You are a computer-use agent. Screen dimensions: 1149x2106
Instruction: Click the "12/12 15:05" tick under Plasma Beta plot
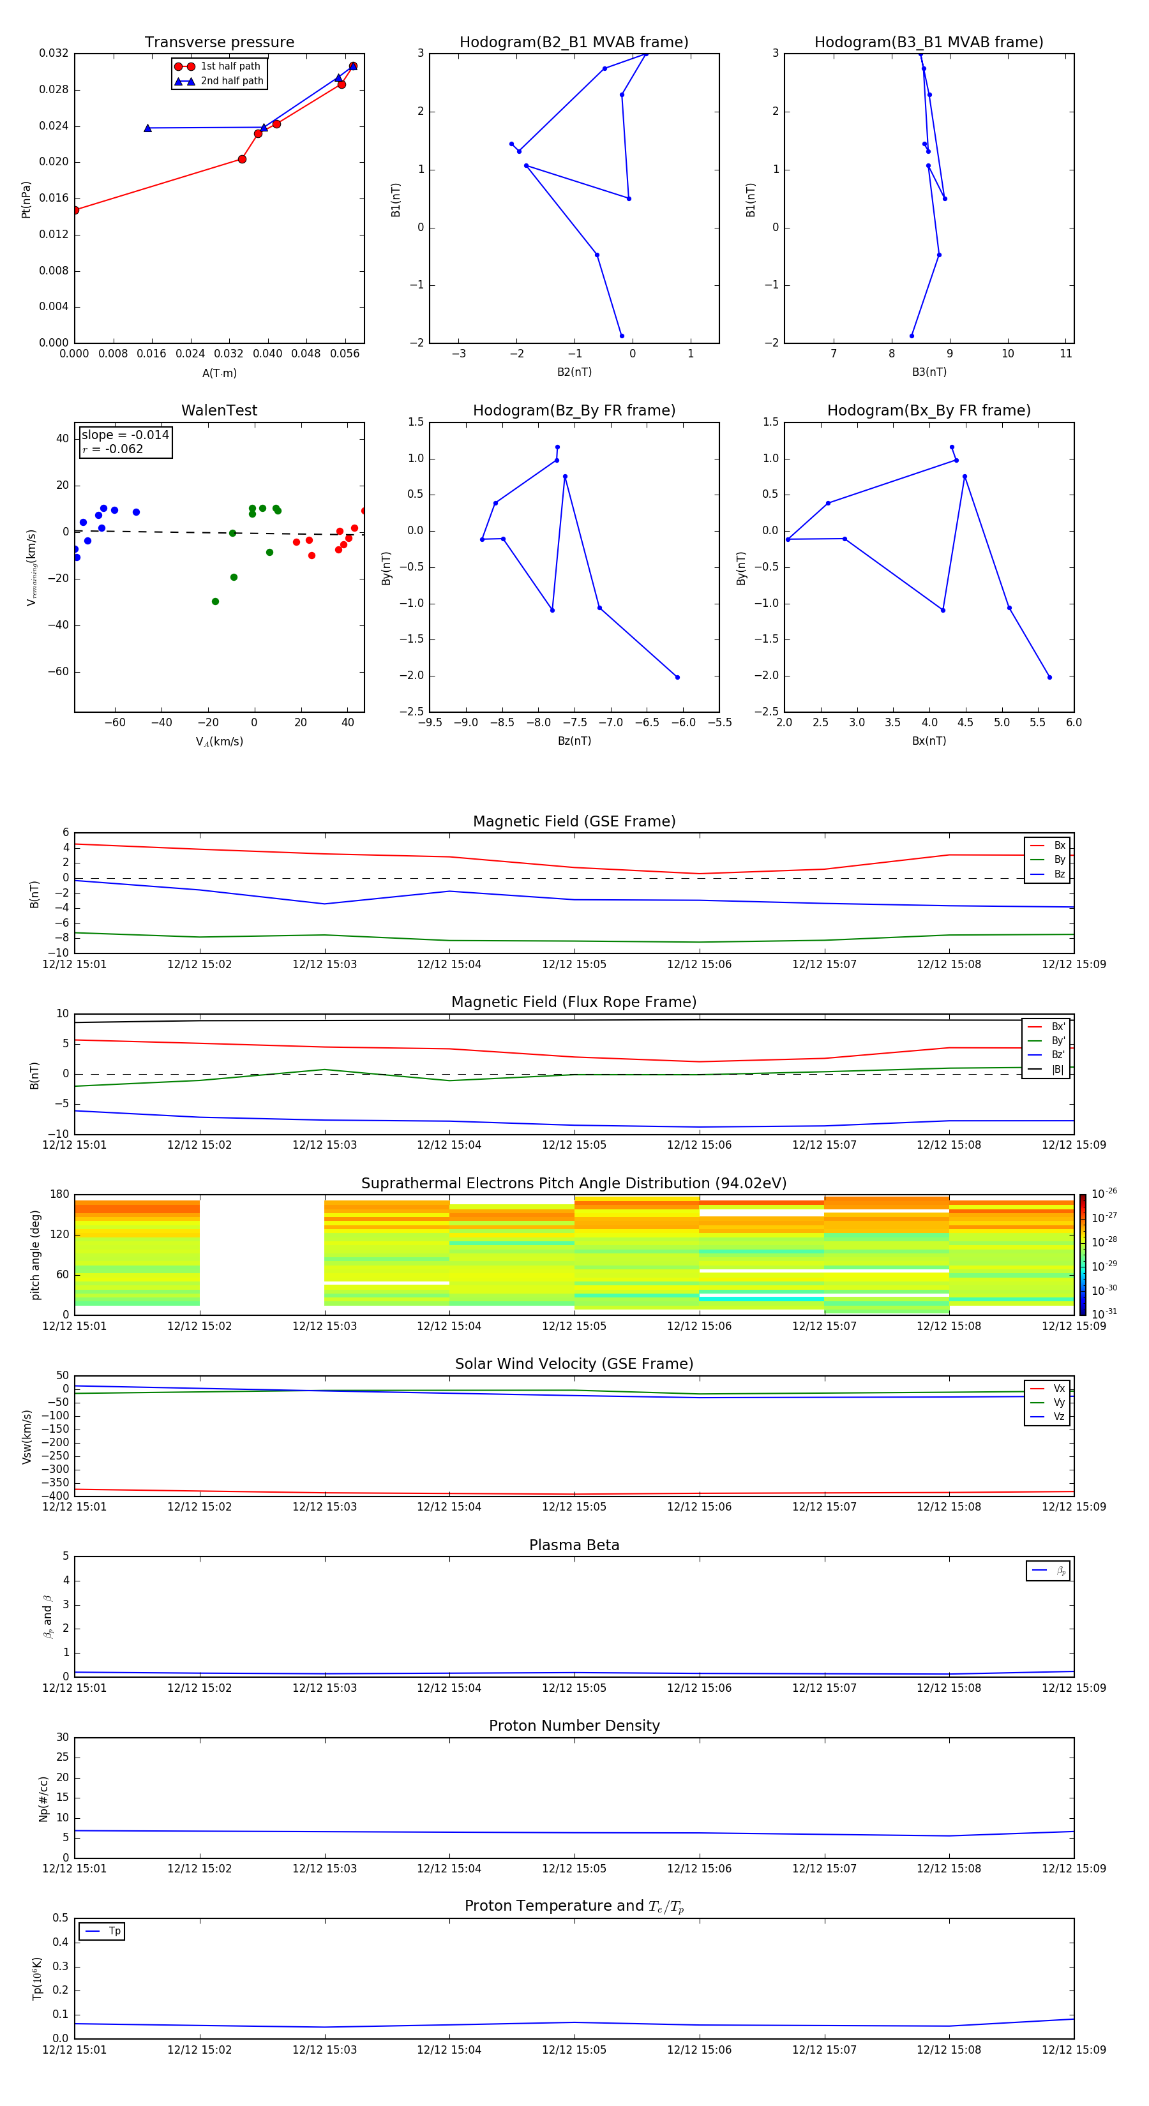[x=574, y=1688]
